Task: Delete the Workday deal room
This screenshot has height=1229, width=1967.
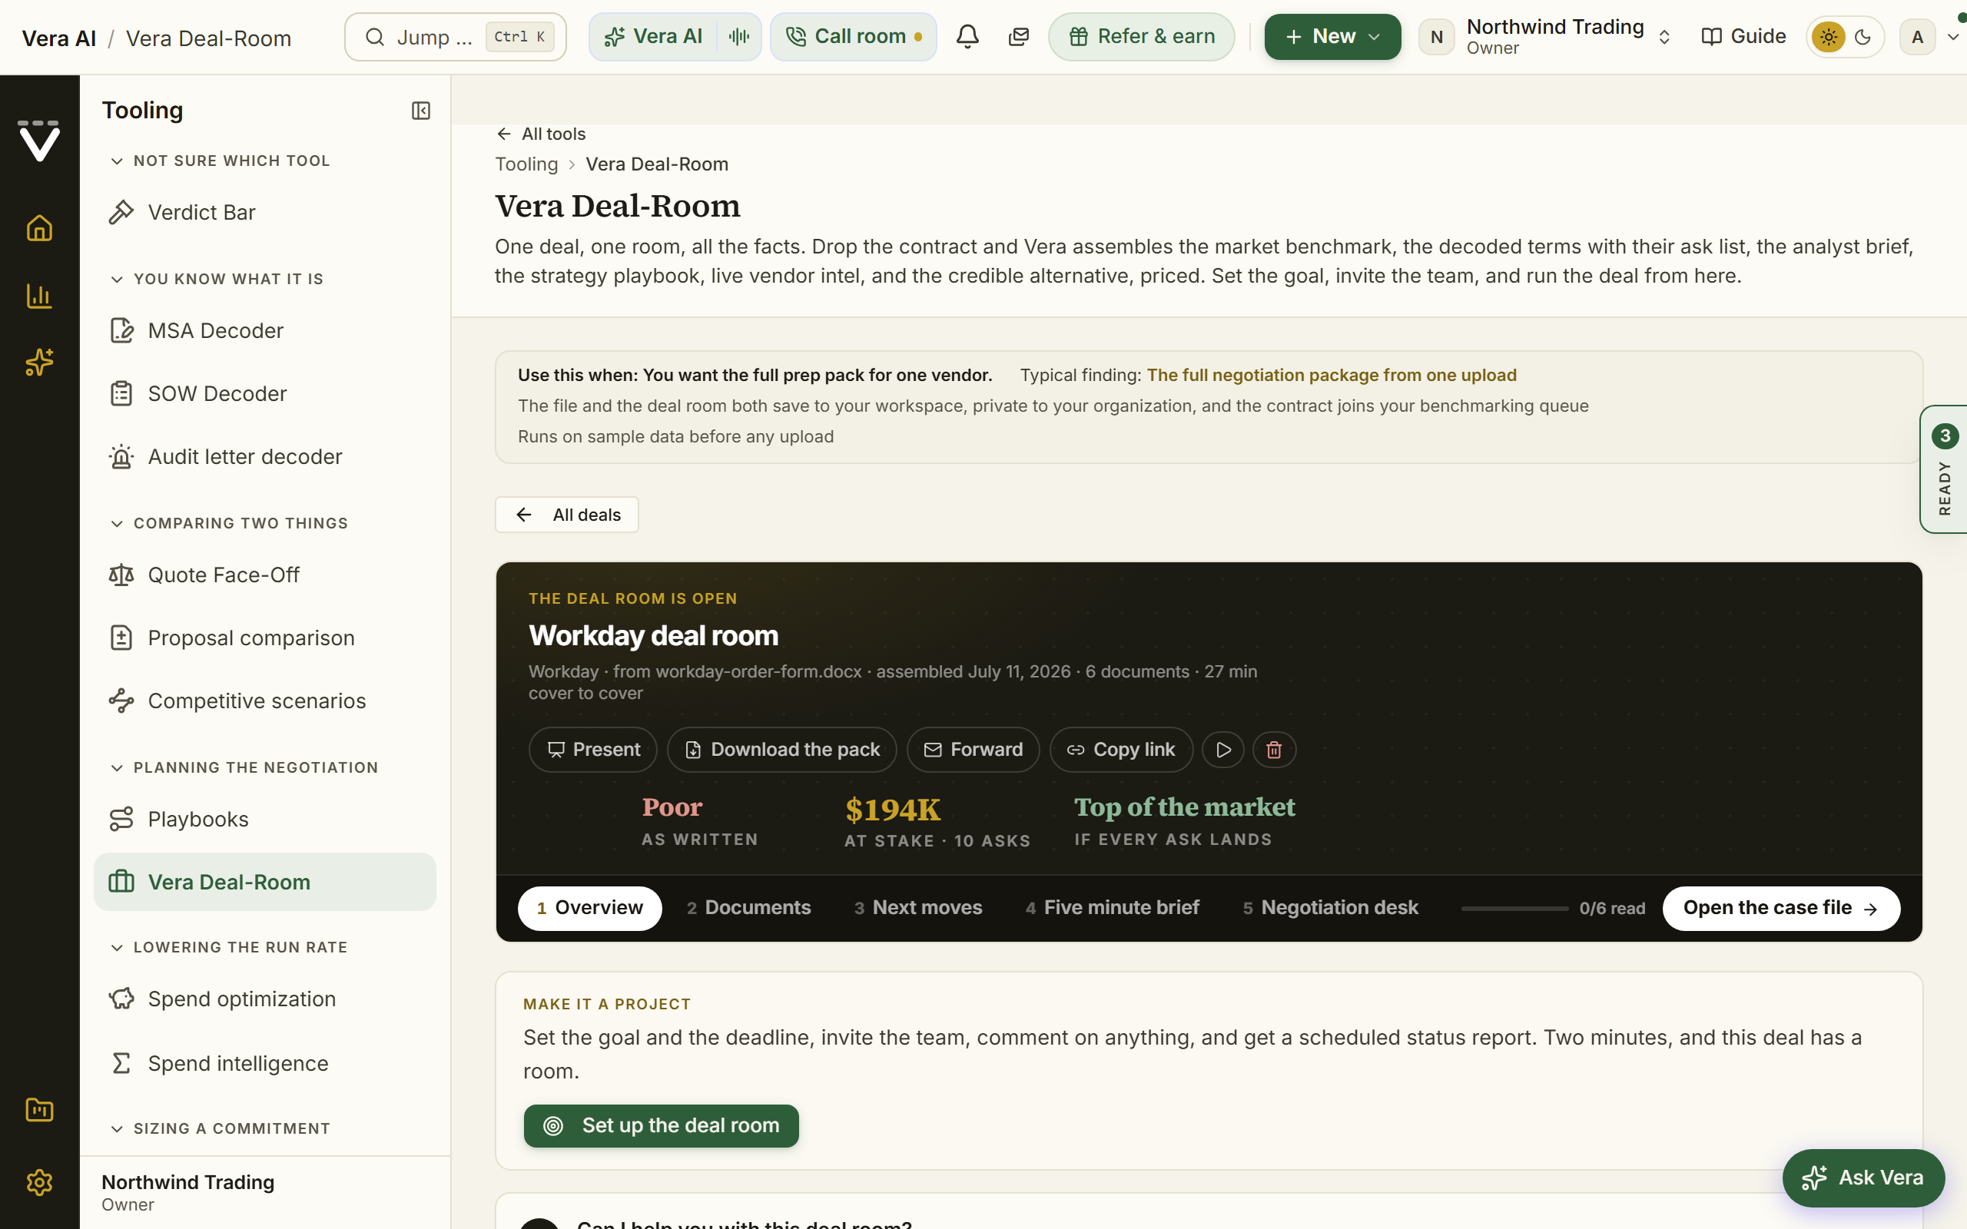Action: coord(1274,750)
